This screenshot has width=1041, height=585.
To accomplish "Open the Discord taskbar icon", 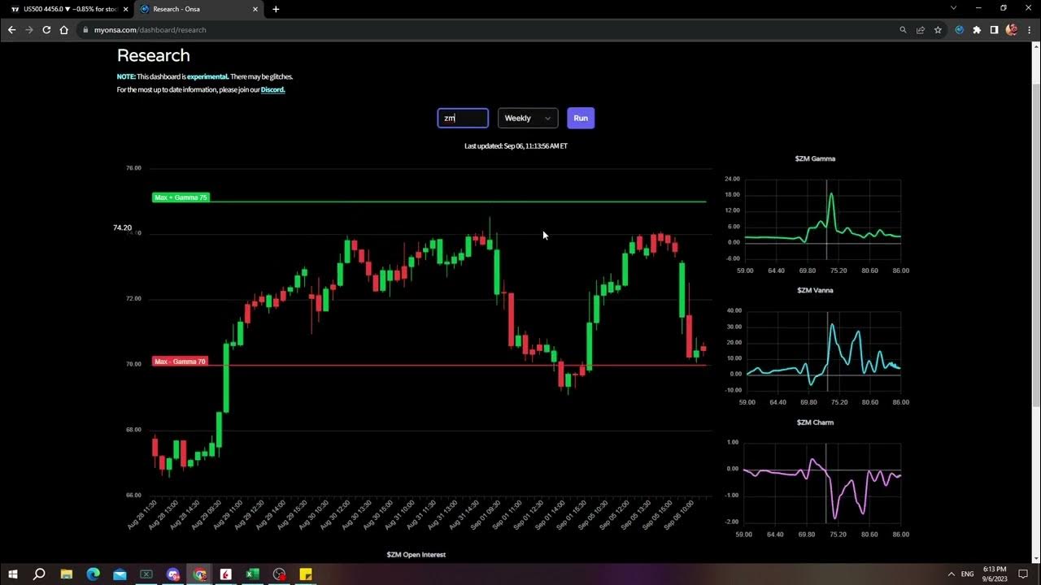I will click(x=173, y=574).
